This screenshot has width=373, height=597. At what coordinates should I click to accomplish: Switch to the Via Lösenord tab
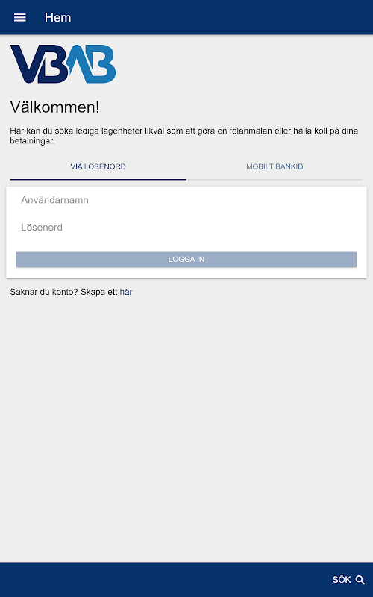pos(98,166)
